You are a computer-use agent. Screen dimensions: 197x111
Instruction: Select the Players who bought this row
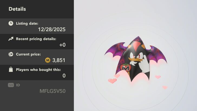(x=37, y=73)
